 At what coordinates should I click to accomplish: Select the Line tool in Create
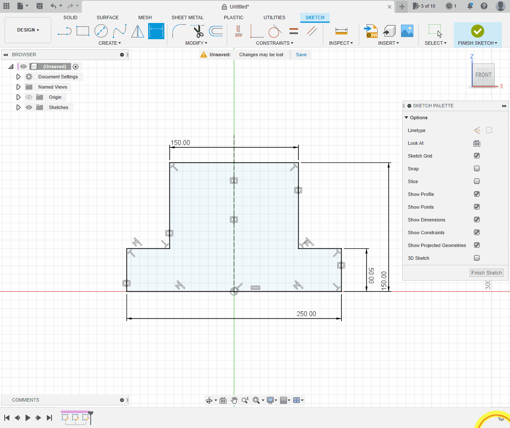(x=65, y=31)
